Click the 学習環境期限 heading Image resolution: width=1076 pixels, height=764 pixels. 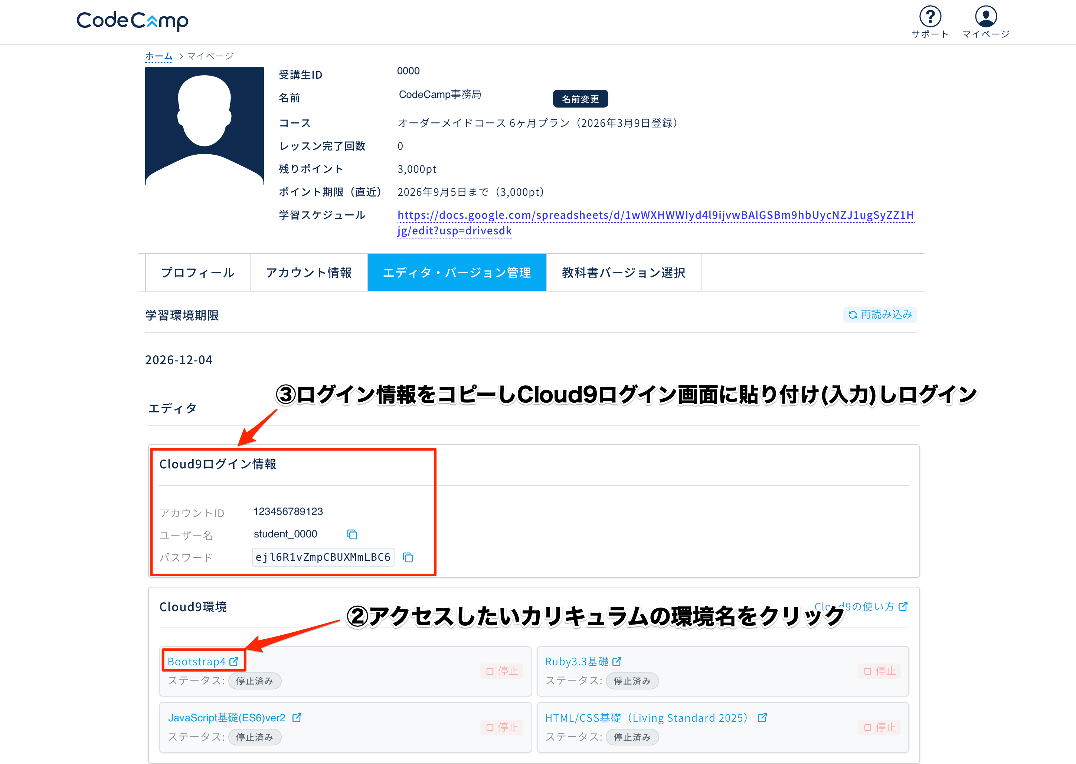click(x=182, y=315)
